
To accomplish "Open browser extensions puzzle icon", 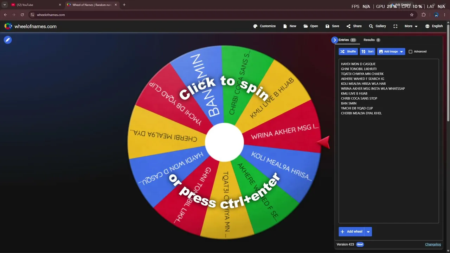I will coord(424,15).
